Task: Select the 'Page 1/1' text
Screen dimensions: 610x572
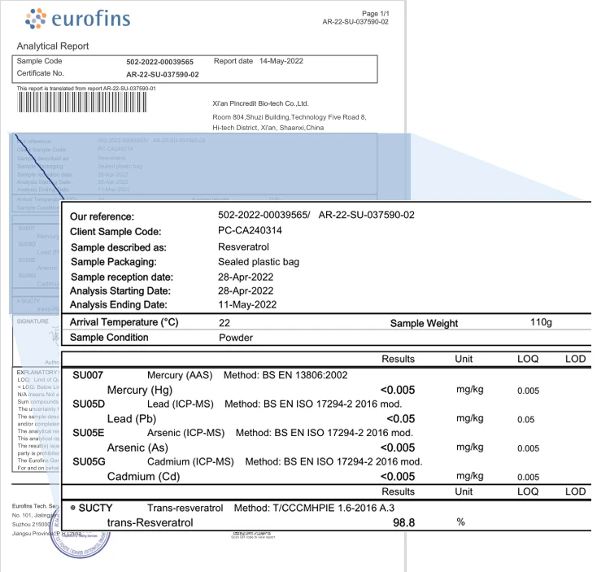Action: 376,14
